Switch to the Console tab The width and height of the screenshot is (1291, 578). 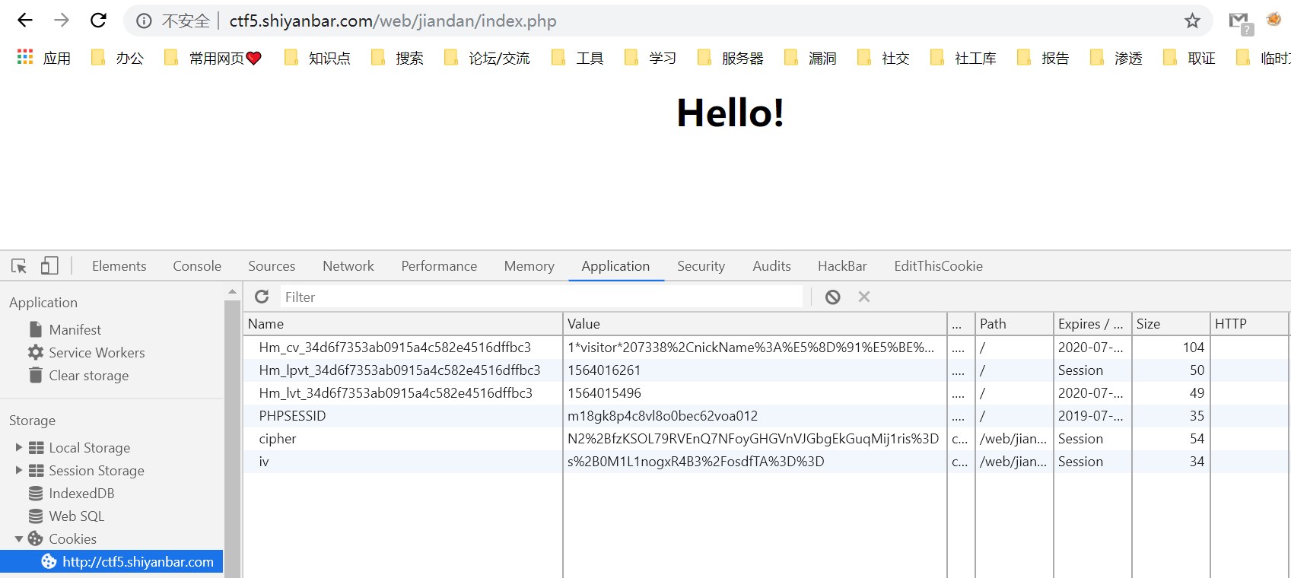coord(197,266)
